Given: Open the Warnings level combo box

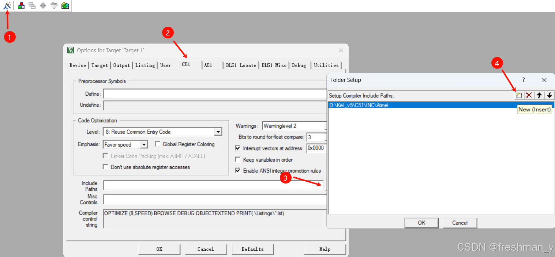Looking at the screenshot, I should point(294,126).
